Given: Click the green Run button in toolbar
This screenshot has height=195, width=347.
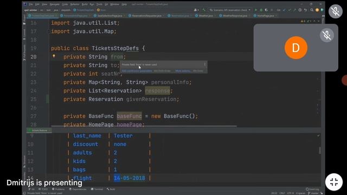Looking at the screenshot, I should pos(256,10).
